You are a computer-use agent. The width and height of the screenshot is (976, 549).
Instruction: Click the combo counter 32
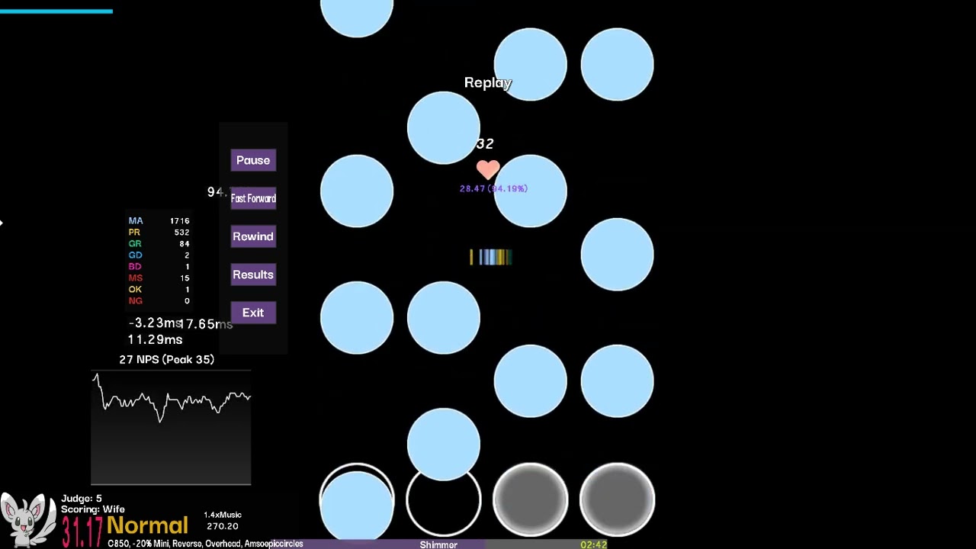tap(485, 144)
